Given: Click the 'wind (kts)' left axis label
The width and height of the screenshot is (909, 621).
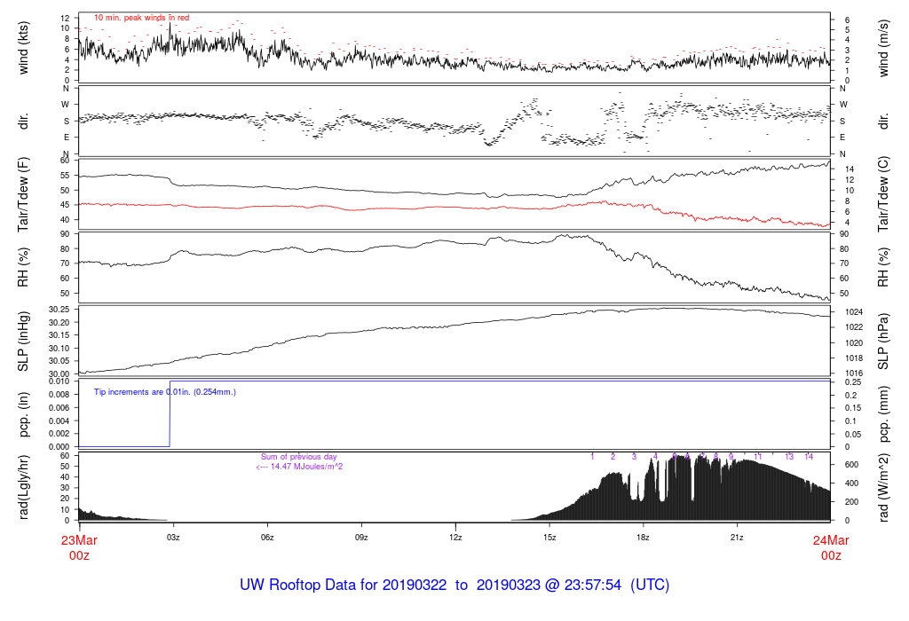Looking at the screenshot, I should pyautogui.click(x=24, y=48).
